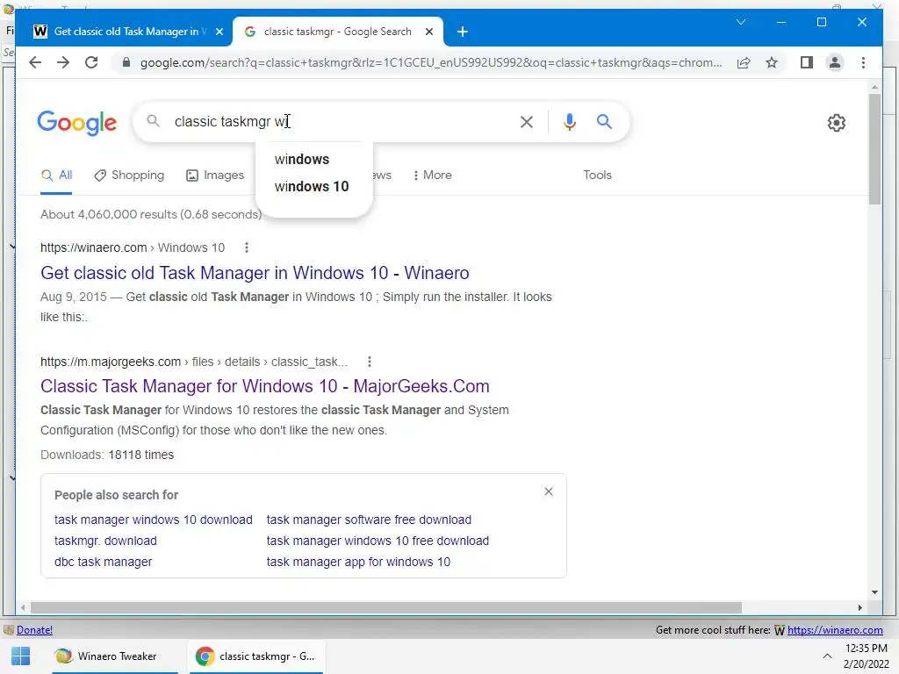Toggle the Chrome side panel icon

pos(807,62)
